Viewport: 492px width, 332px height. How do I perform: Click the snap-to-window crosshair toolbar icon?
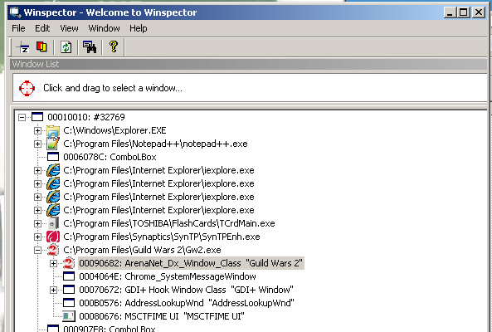[23, 47]
